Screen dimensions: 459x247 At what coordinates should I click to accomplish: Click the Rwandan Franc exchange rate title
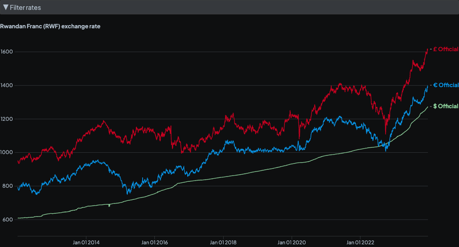click(x=50, y=26)
